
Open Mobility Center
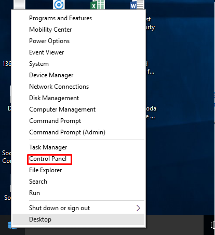pos(50,30)
